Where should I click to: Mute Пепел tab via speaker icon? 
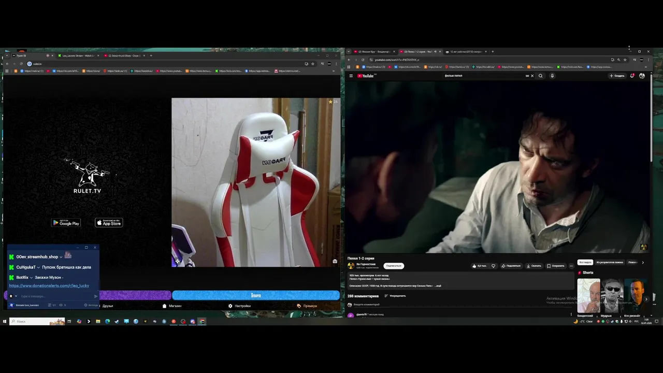(x=435, y=51)
